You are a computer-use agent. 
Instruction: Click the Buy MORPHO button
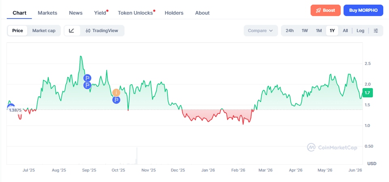363,11
